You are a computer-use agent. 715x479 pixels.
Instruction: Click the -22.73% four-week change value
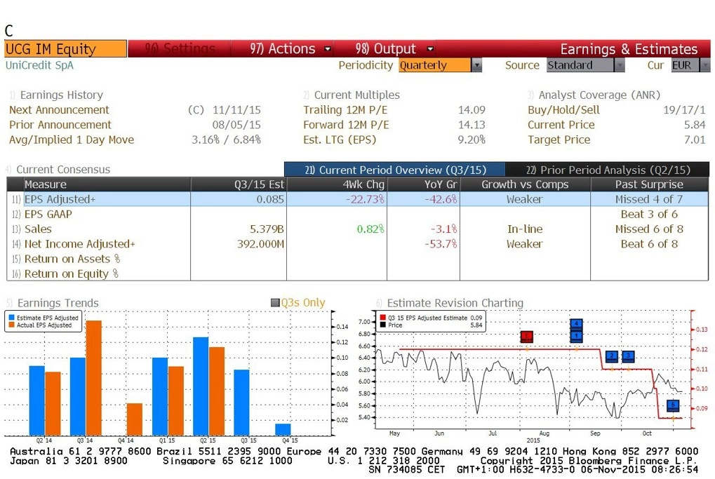point(365,199)
